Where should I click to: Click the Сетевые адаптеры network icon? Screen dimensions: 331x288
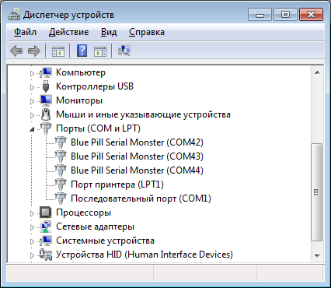point(46,227)
